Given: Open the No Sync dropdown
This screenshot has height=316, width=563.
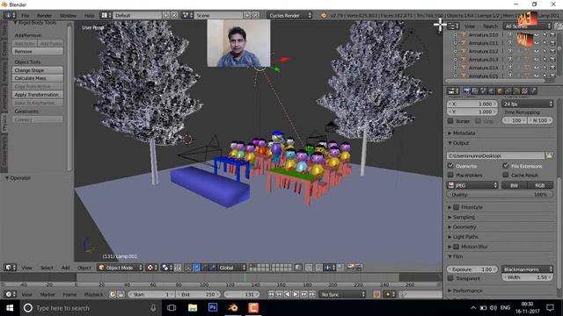Looking at the screenshot, I should coord(342,295).
